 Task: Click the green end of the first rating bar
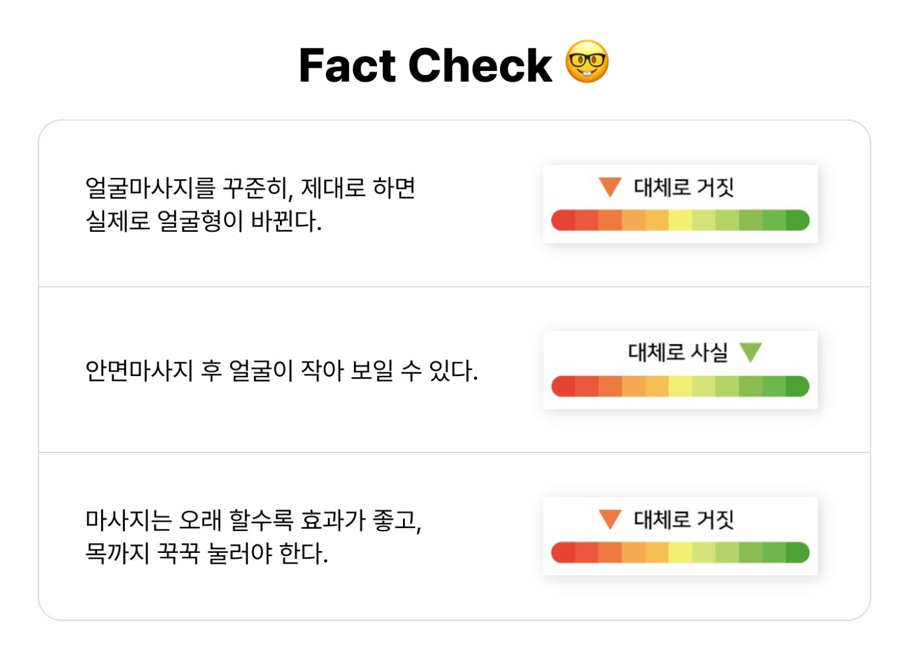[797, 220]
